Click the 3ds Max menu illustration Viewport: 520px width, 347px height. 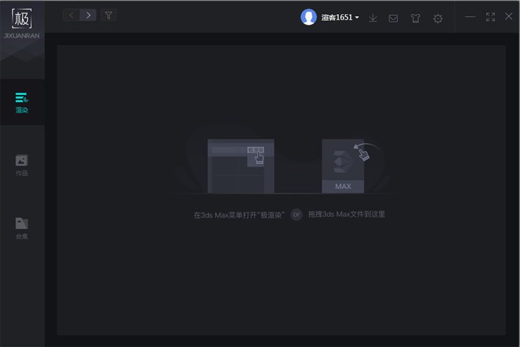(x=240, y=166)
